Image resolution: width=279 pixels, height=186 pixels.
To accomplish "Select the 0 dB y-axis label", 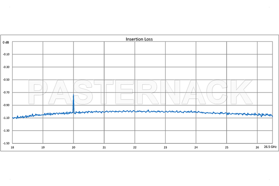I will point(6,42).
